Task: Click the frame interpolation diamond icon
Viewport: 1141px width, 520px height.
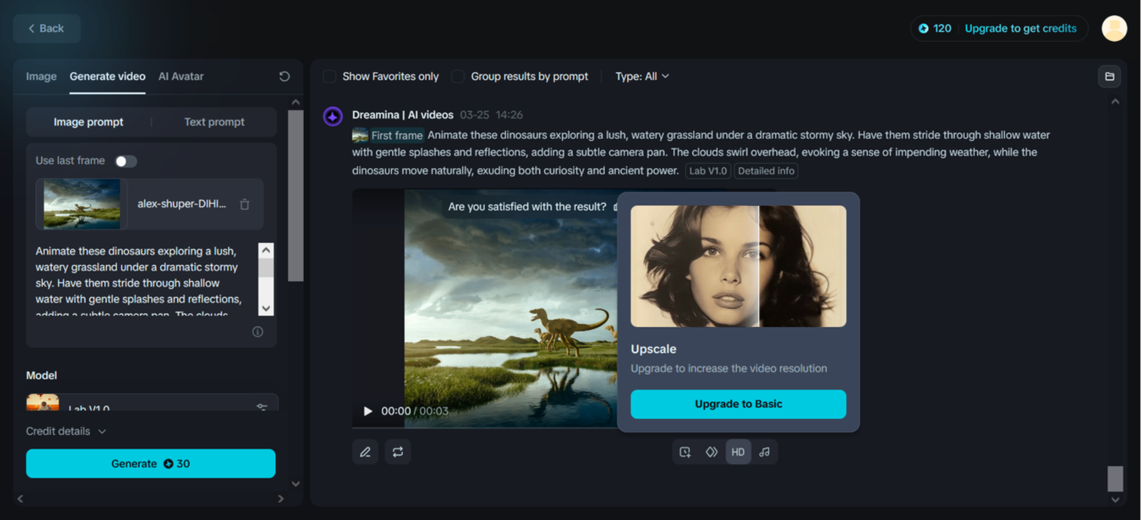Action: click(711, 452)
